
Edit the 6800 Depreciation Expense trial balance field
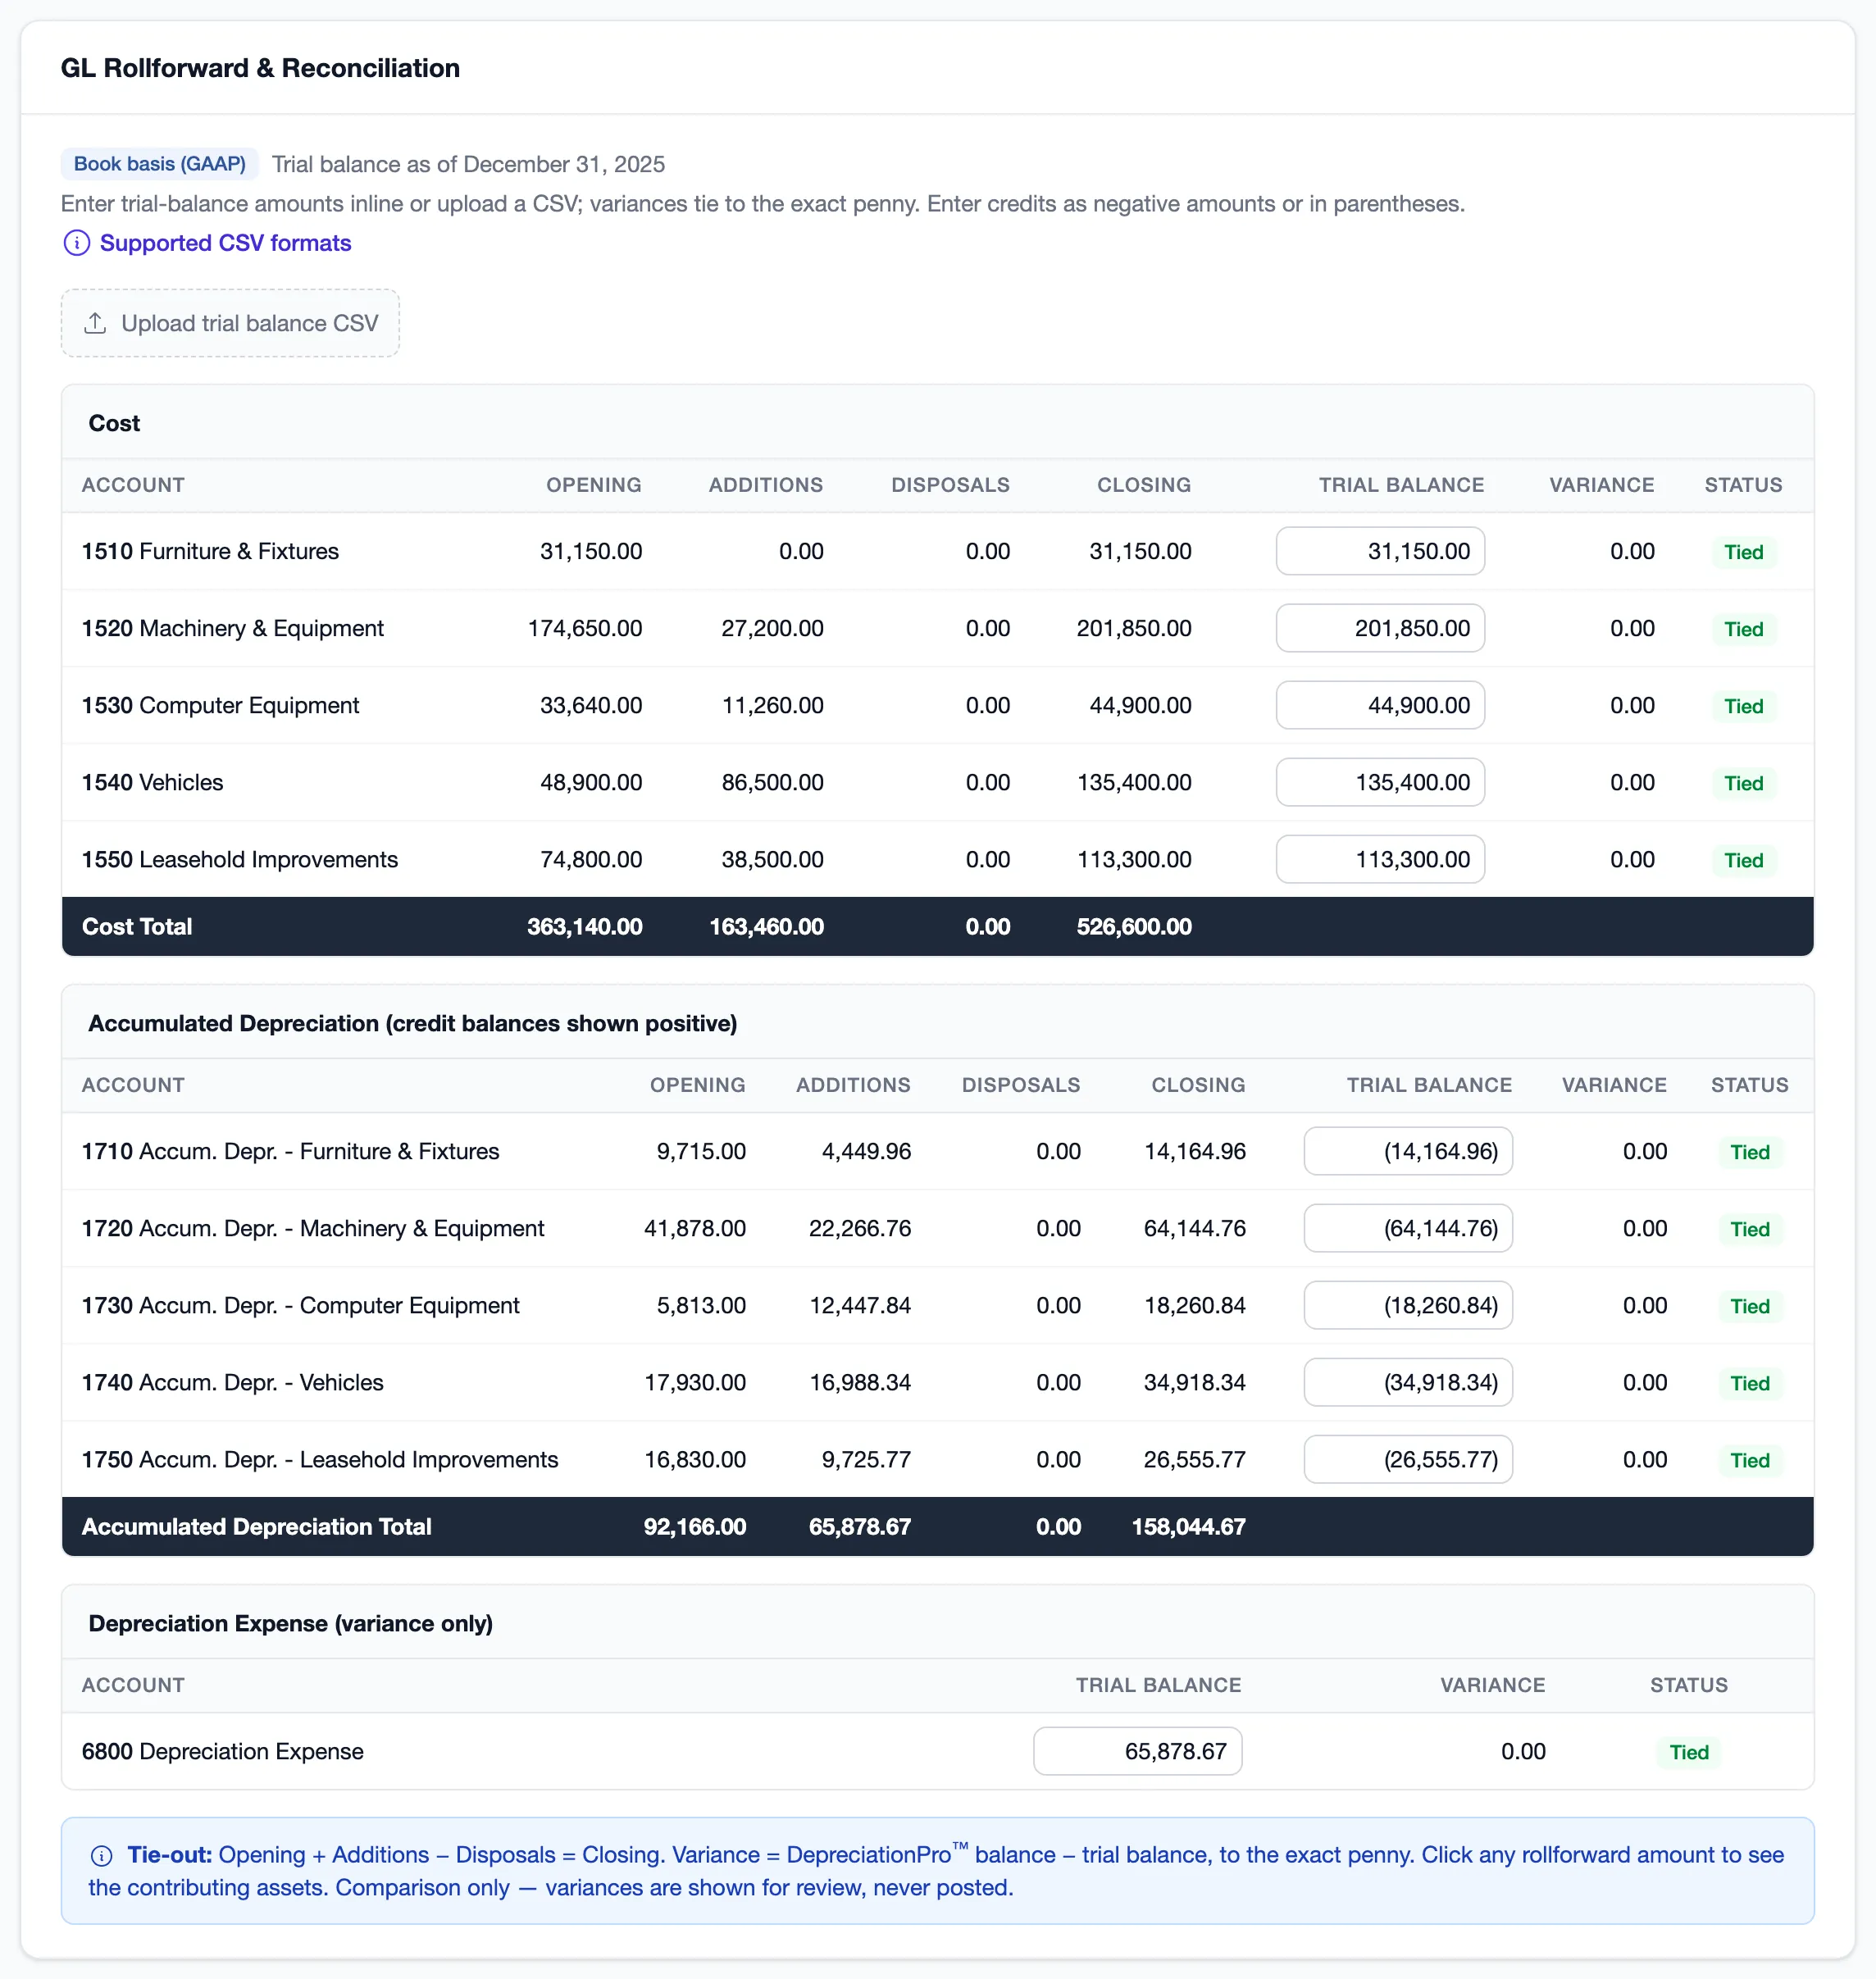click(x=1138, y=1751)
